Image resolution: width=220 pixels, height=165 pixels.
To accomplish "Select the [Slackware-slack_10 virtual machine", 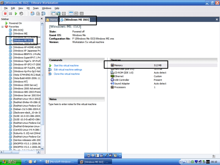I will (27, 112).
